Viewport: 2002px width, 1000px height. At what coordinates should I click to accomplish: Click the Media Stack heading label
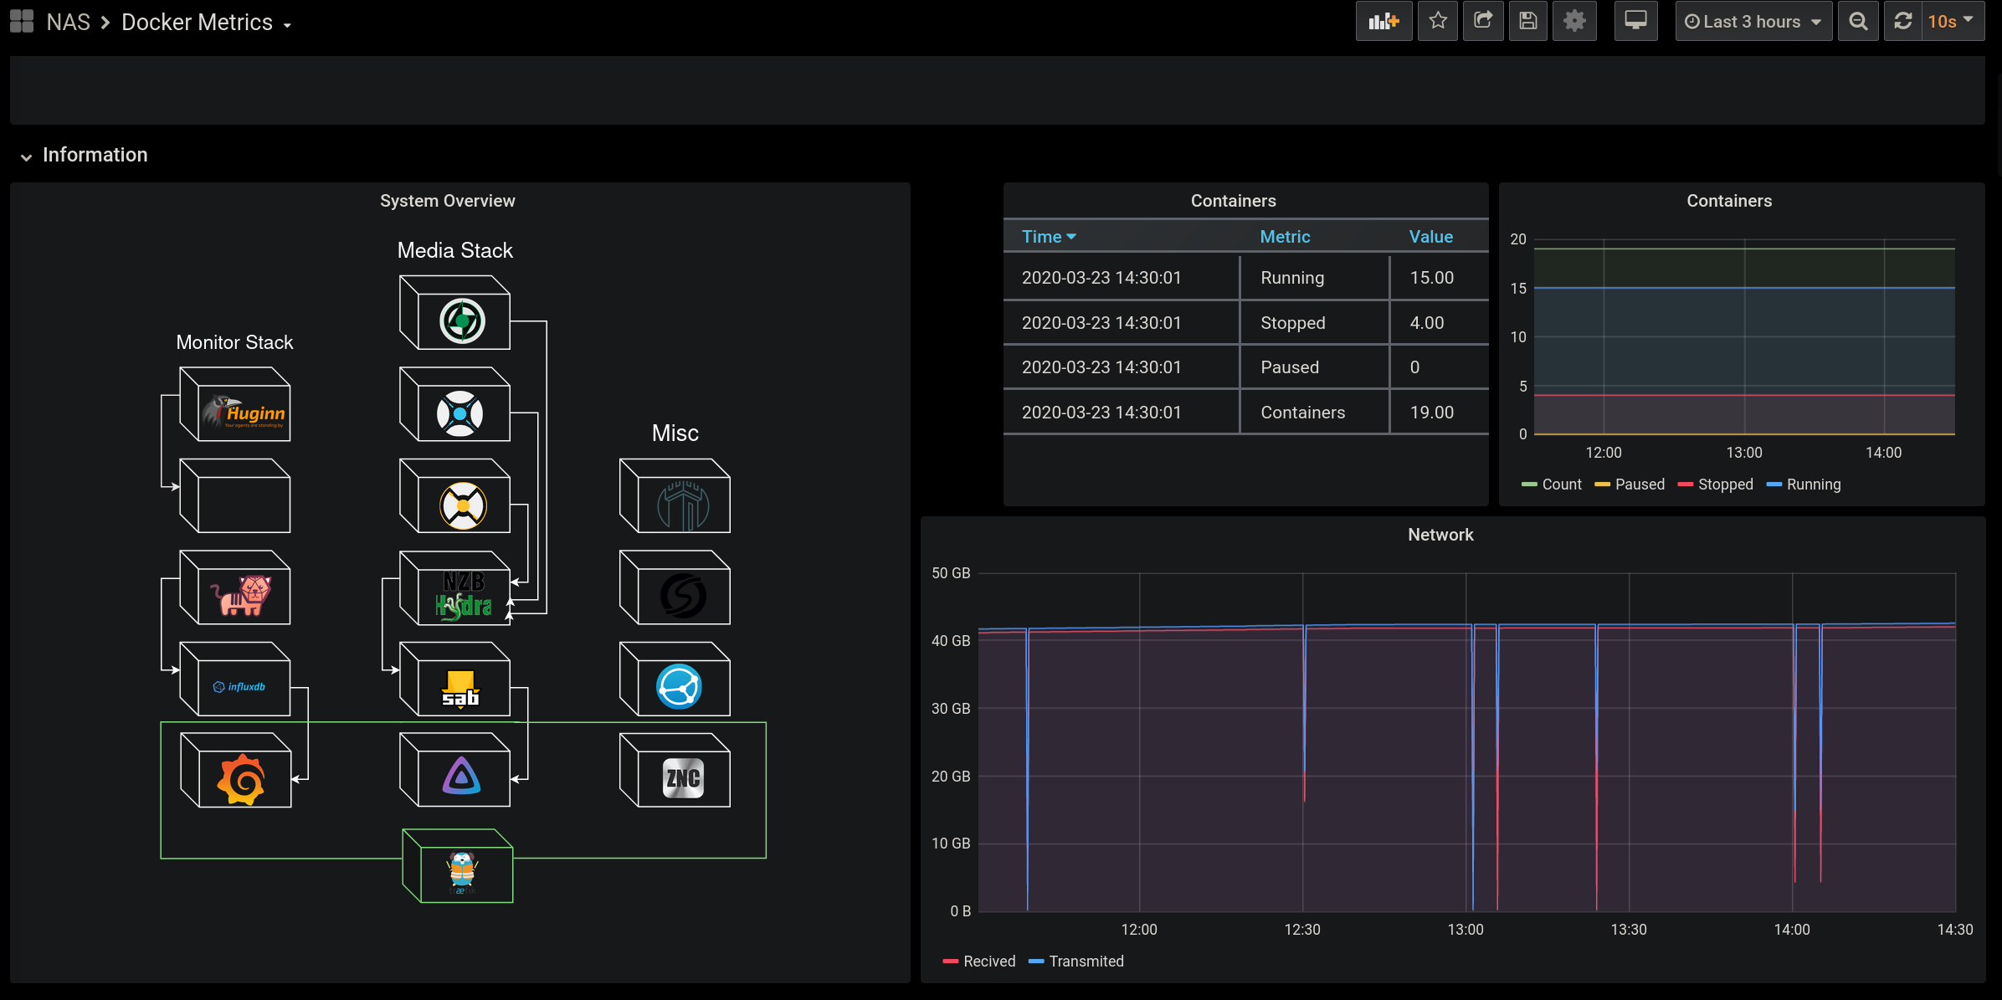click(454, 250)
